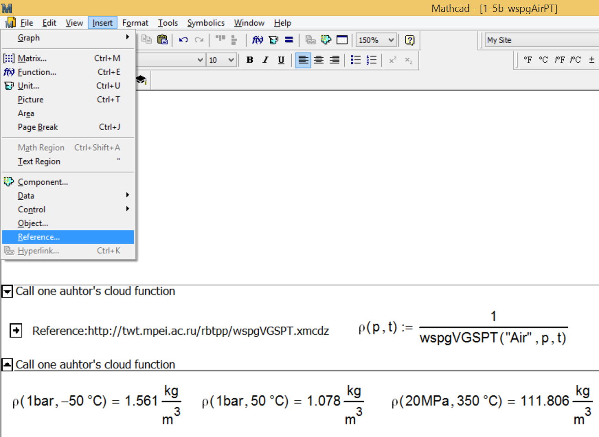This screenshot has height=437, width=599.
Task: Open the My Site address combo box
Action: click(x=542, y=40)
